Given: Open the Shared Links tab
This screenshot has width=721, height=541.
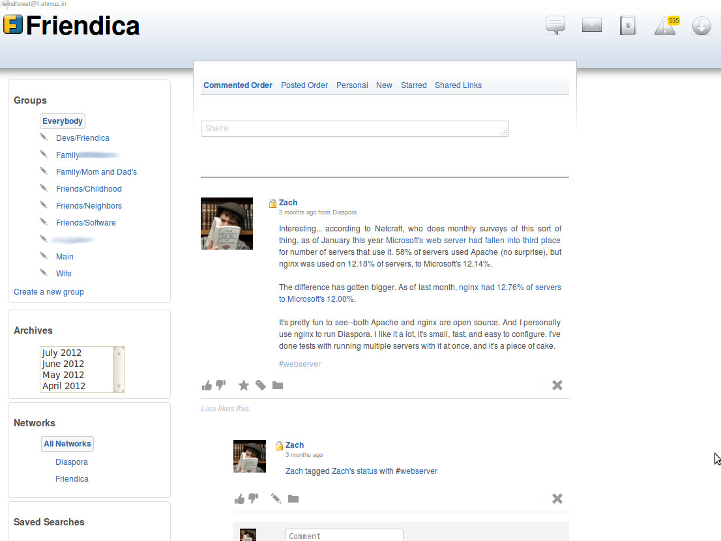Looking at the screenshot, I should point(458,85).
